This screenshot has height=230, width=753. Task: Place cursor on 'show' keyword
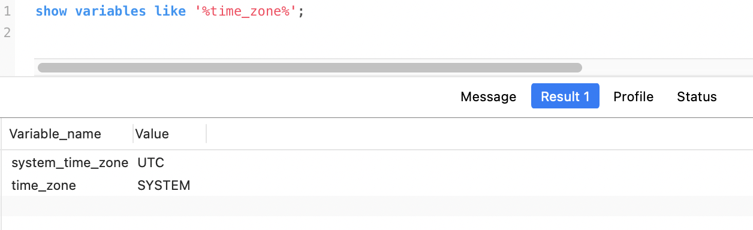52,11
